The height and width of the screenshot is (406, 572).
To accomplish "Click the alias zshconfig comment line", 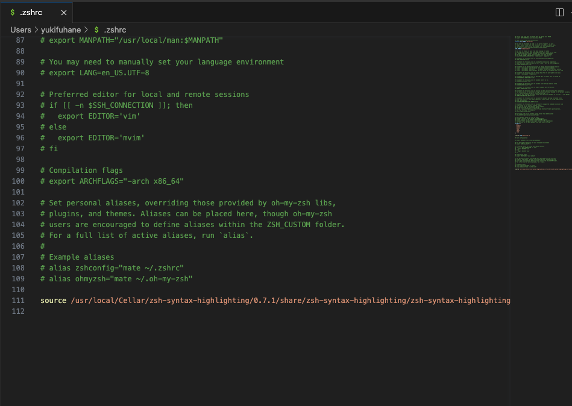I will (x=112, y=268).
